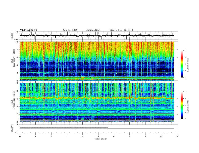Click the ch.1 log(PSD) color bar label
The image size is (199, 153).
point(188,65)
